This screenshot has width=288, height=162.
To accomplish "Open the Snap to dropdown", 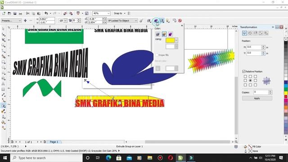I will [119, 13].
